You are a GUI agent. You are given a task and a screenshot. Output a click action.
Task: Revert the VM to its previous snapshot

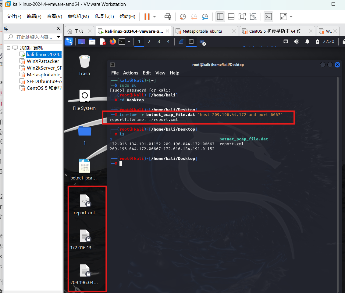pyautogui.click(x=194, y=17)
